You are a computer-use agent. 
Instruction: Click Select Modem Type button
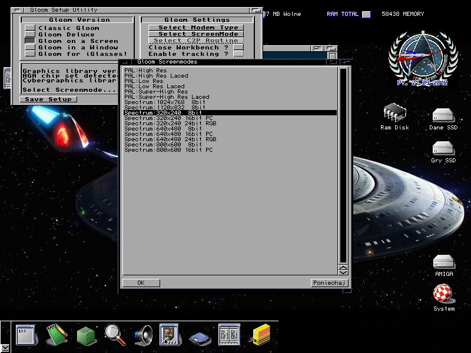(196, 27)
